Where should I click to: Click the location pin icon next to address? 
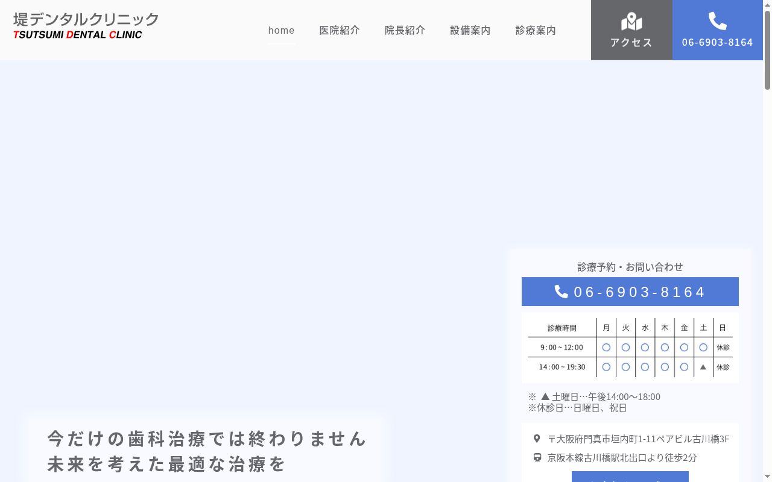point(537,439)
